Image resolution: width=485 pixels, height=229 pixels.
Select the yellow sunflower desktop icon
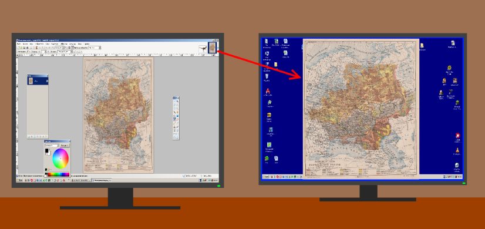[x=449, y=68]
